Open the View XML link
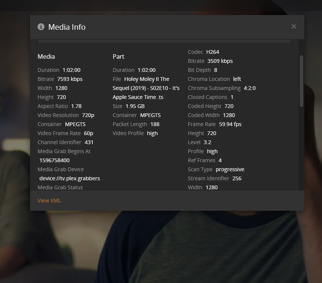The image size is (322, 283). 49,200
